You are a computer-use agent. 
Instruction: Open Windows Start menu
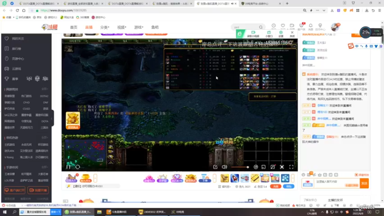[x=5, y=212]
